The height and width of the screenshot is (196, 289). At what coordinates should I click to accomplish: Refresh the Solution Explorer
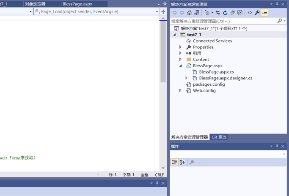pos(225,13)
